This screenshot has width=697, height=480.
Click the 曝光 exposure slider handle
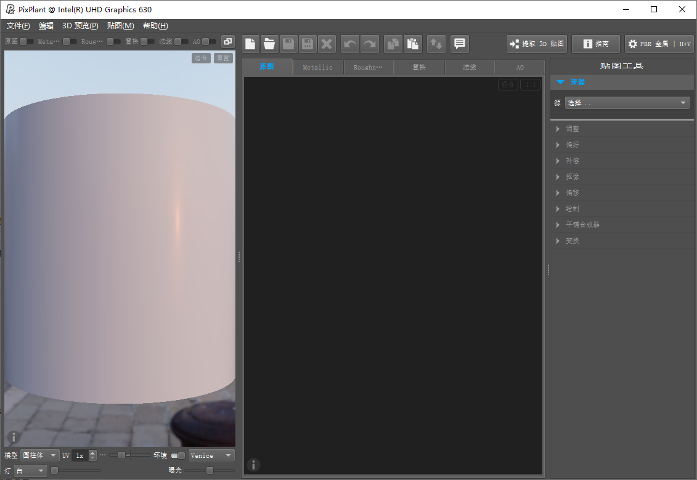[x=210, y=471]
